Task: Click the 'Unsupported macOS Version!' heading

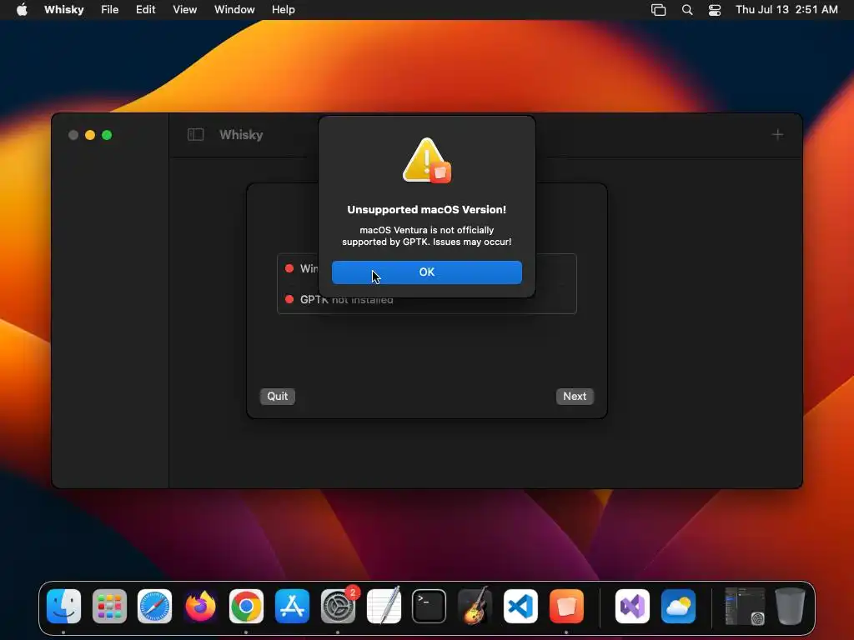Action: point(426,209)
